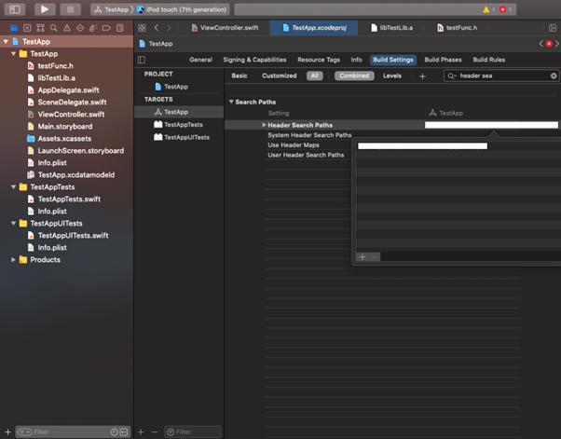Screen dimensions: 561x439
Task: Show the Find navigator
Action: coord(54,28)
